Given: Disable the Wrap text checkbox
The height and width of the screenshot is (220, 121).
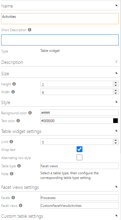Looking at the screenshot, I should pos(80,149).
